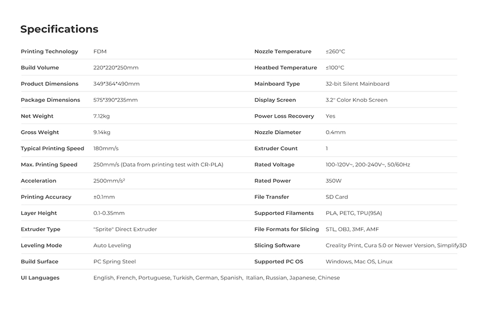The width and height of the screenshot is (501, 310).
Task: Select the Build Surface PC Spring Steel value
Action: click(x=115, y=262)
